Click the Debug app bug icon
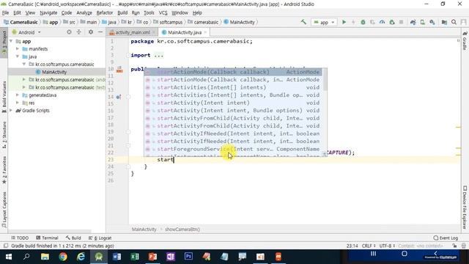469x264 pixels. (363, 22)
